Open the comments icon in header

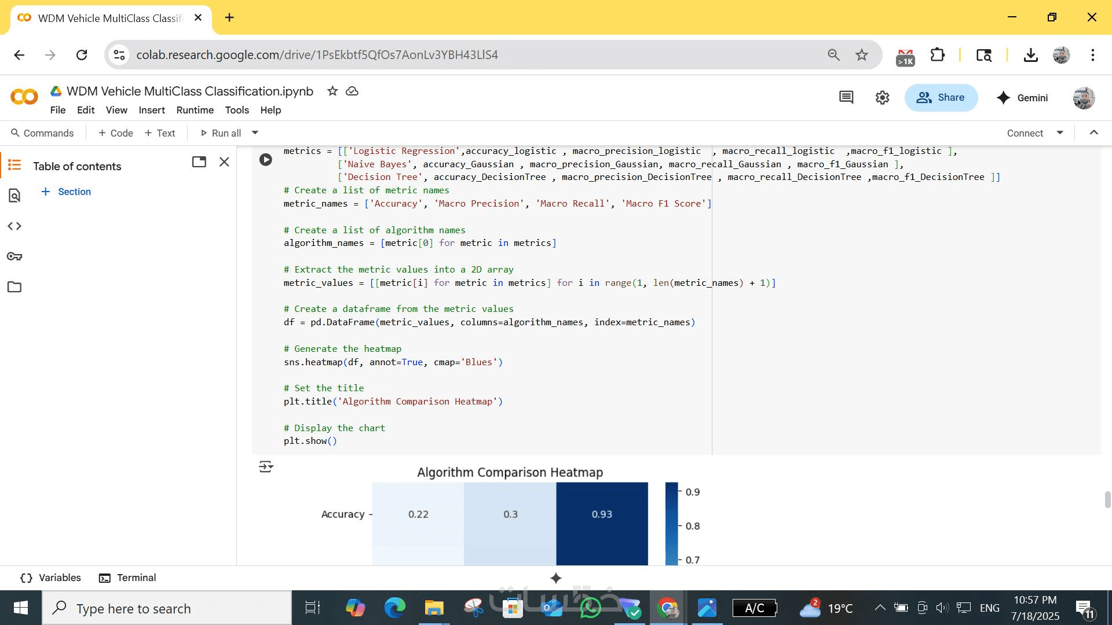click(846, 97)
